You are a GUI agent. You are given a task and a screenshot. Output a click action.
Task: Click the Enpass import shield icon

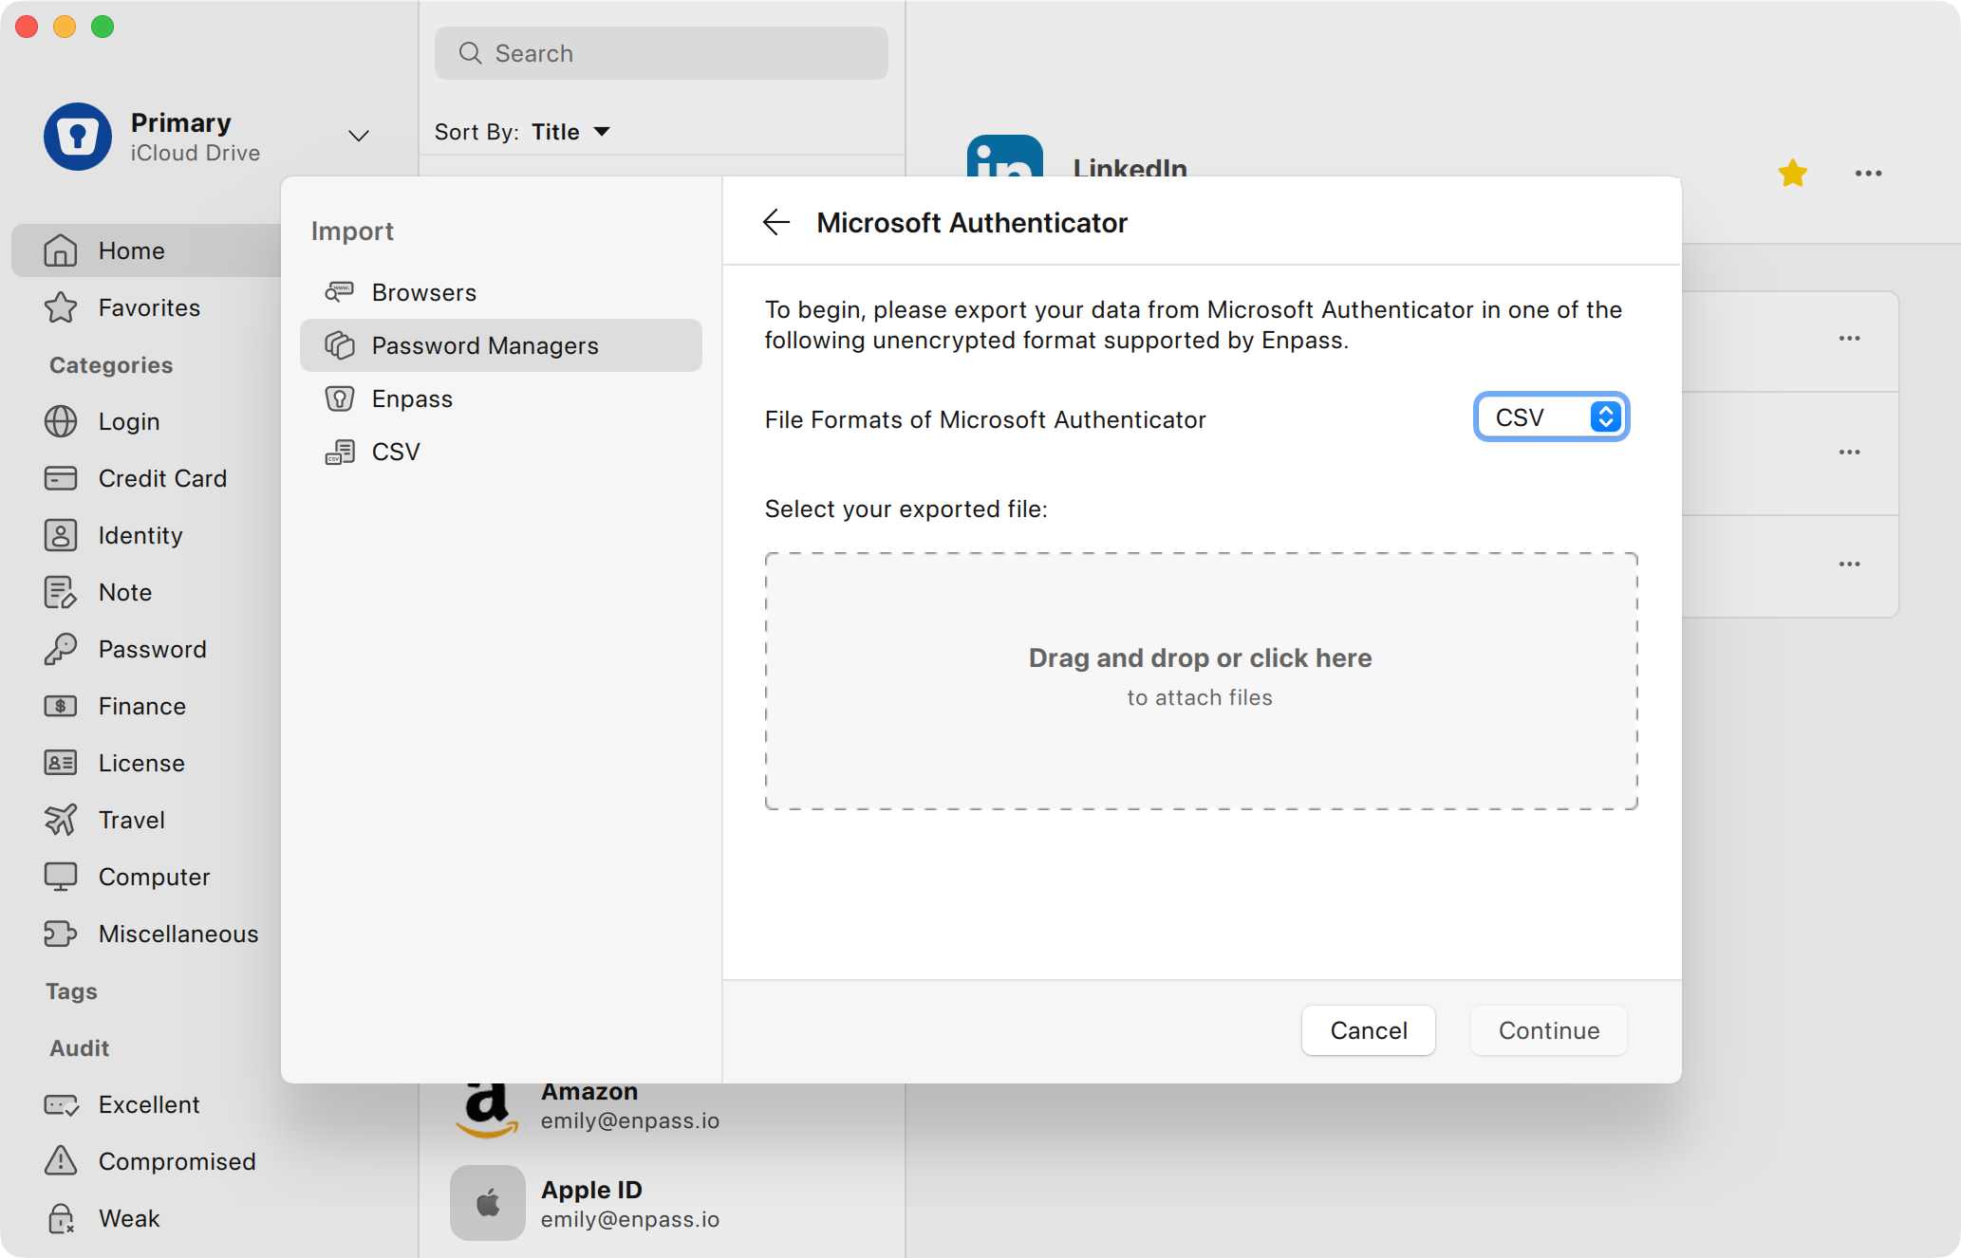point(339,398)
